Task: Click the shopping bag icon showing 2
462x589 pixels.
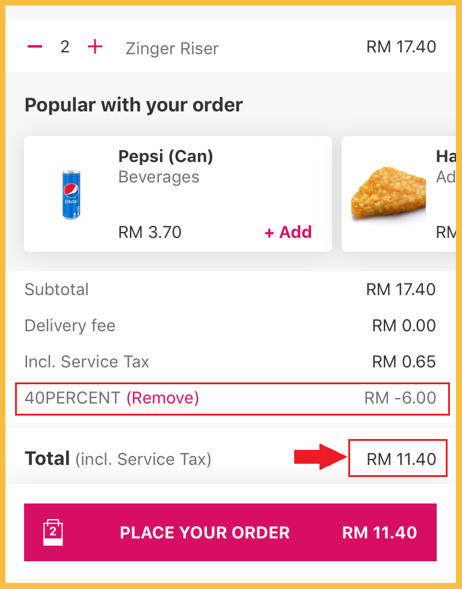Action: [x=53, y=532]
